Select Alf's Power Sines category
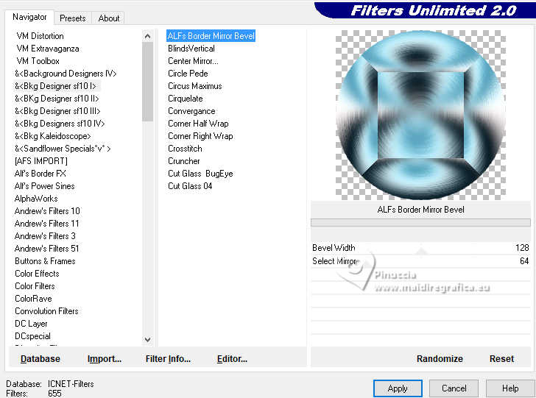The height and width of the screenshot is (398, 536). coord(44,186)
